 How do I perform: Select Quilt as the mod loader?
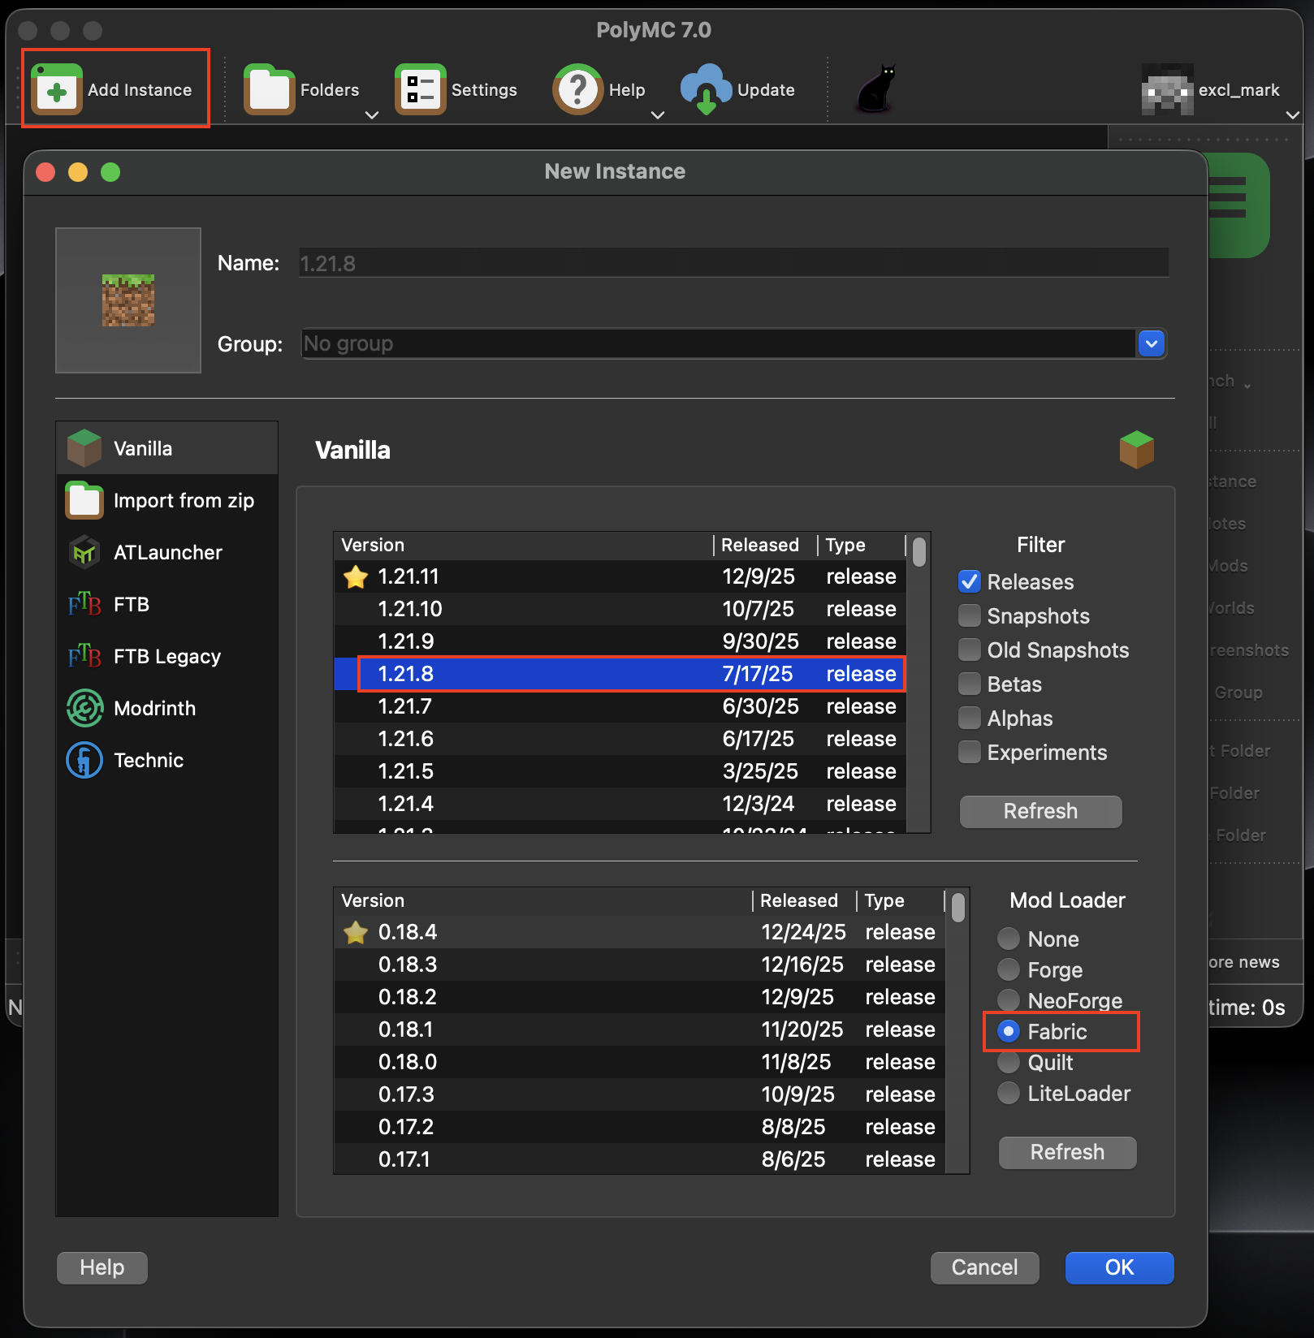click(1009, 1063)
